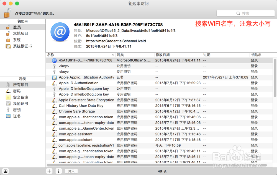Select the 本地项目 keychain
The image size is (277, 175).
coord(23,33)
